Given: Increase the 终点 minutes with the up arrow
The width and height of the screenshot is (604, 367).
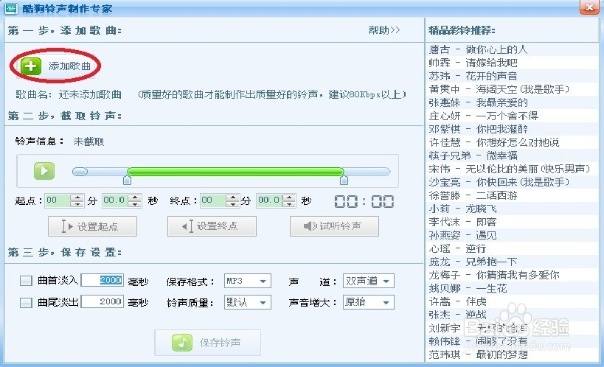Looking at the screenshot, I should (232, 198).
